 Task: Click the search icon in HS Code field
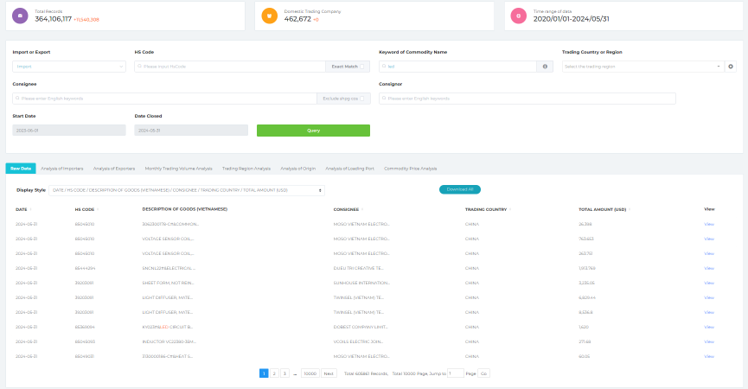[x=140, y=66]
